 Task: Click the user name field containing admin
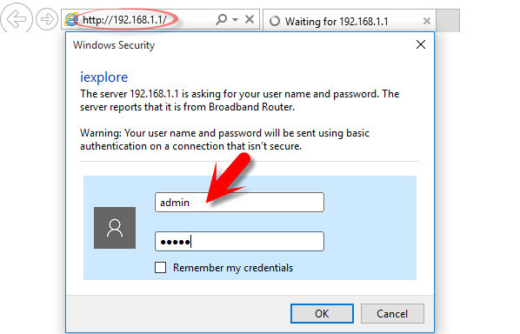point(239,203)
